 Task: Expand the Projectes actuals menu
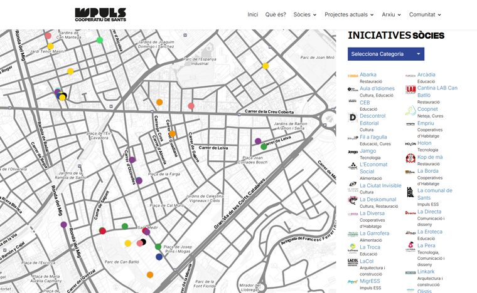pyautogui.click(x=349, y=14)
